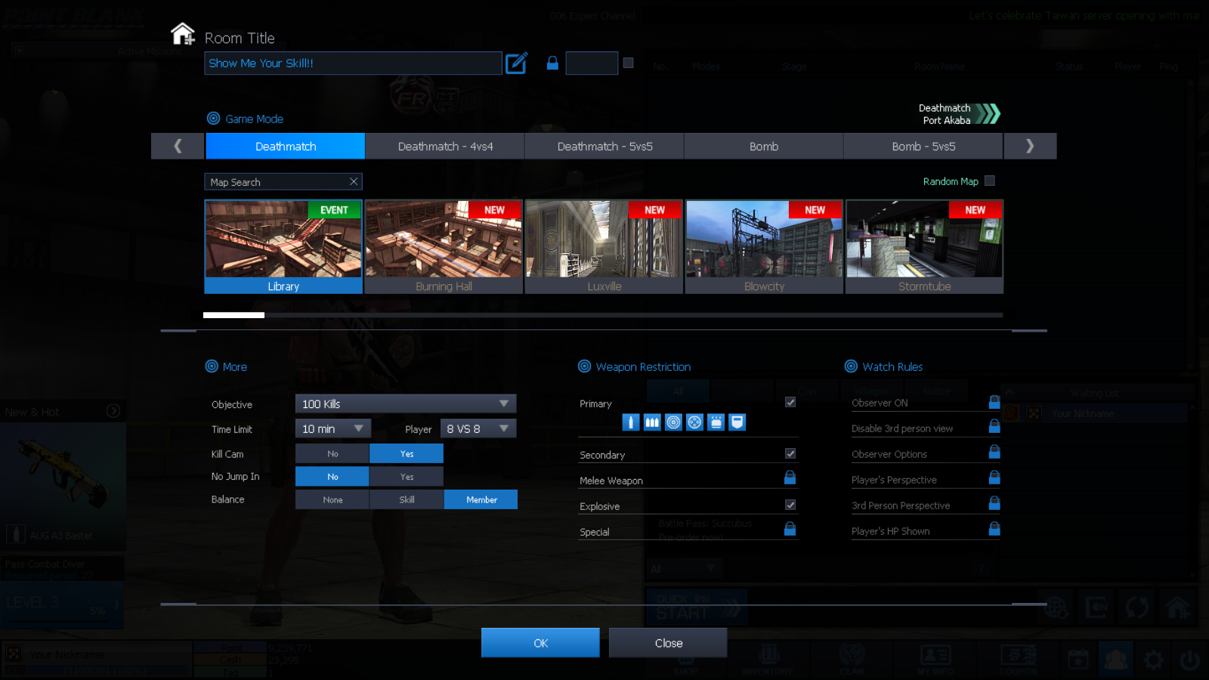1209x680 pixels.
Task: Select the fifth primary weapon icon, left of shield
Action: tap(716, 422)
